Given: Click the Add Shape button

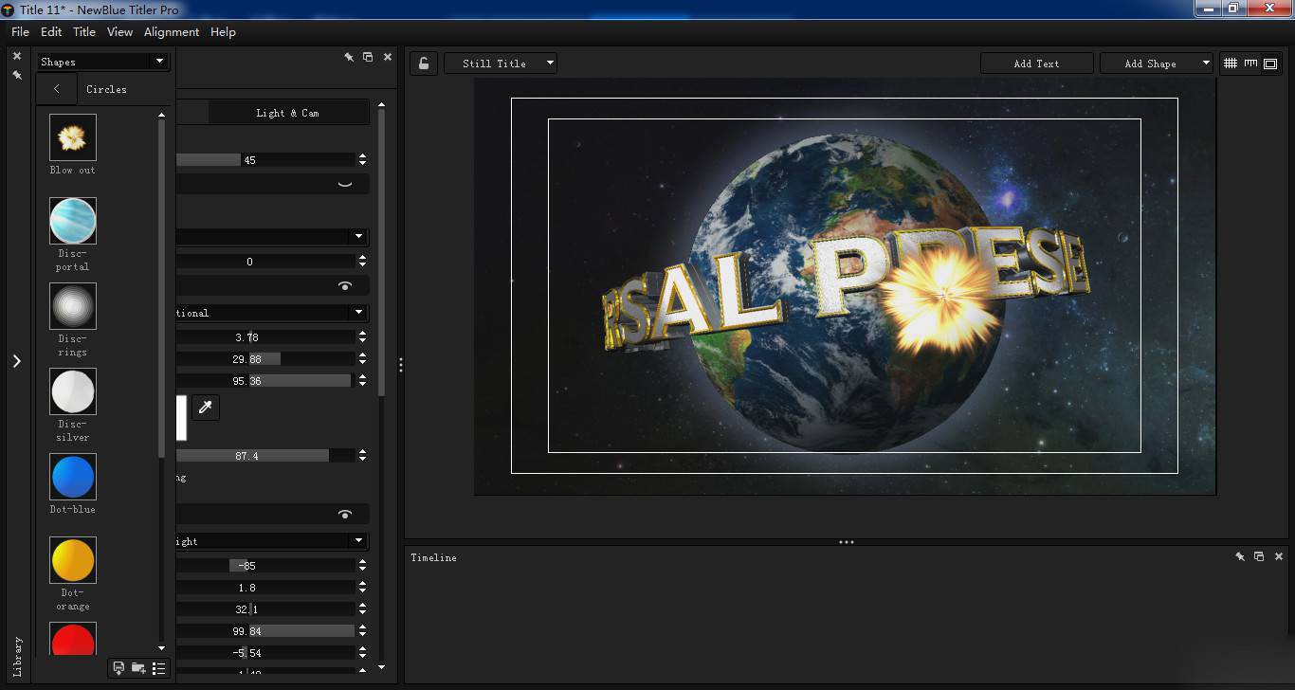Looking at the screenshot, I should pos(1150,64).
